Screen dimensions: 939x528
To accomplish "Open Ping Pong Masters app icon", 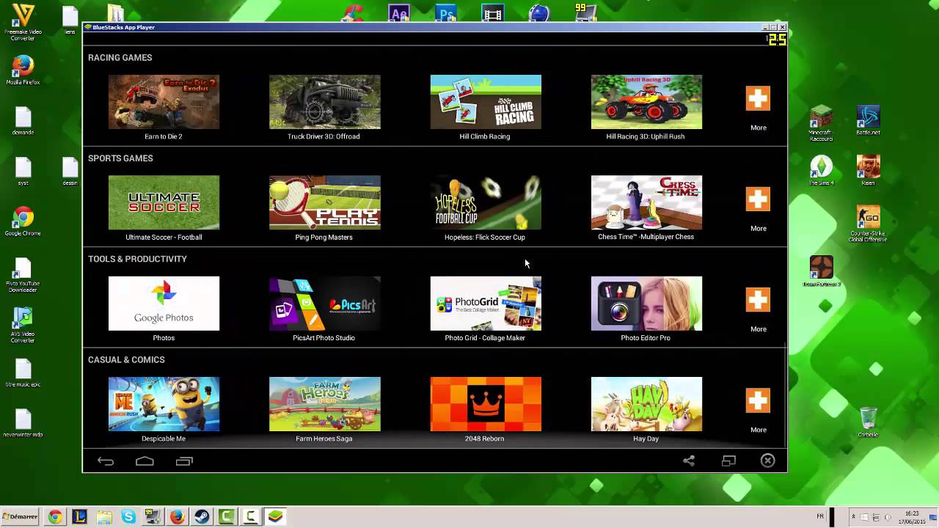I will point(324,202).
